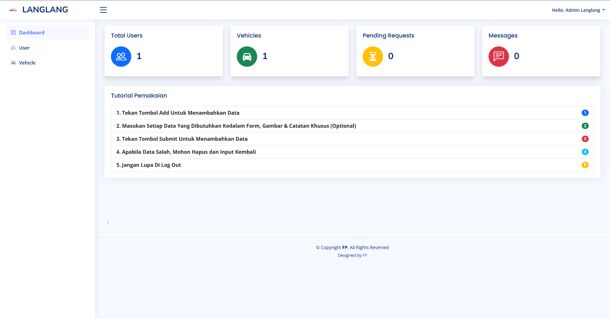The height and width of the screenshot is (319, 610).
Task: Click the Tutorial Pemakaian heading
Action: tap(139, 96)
